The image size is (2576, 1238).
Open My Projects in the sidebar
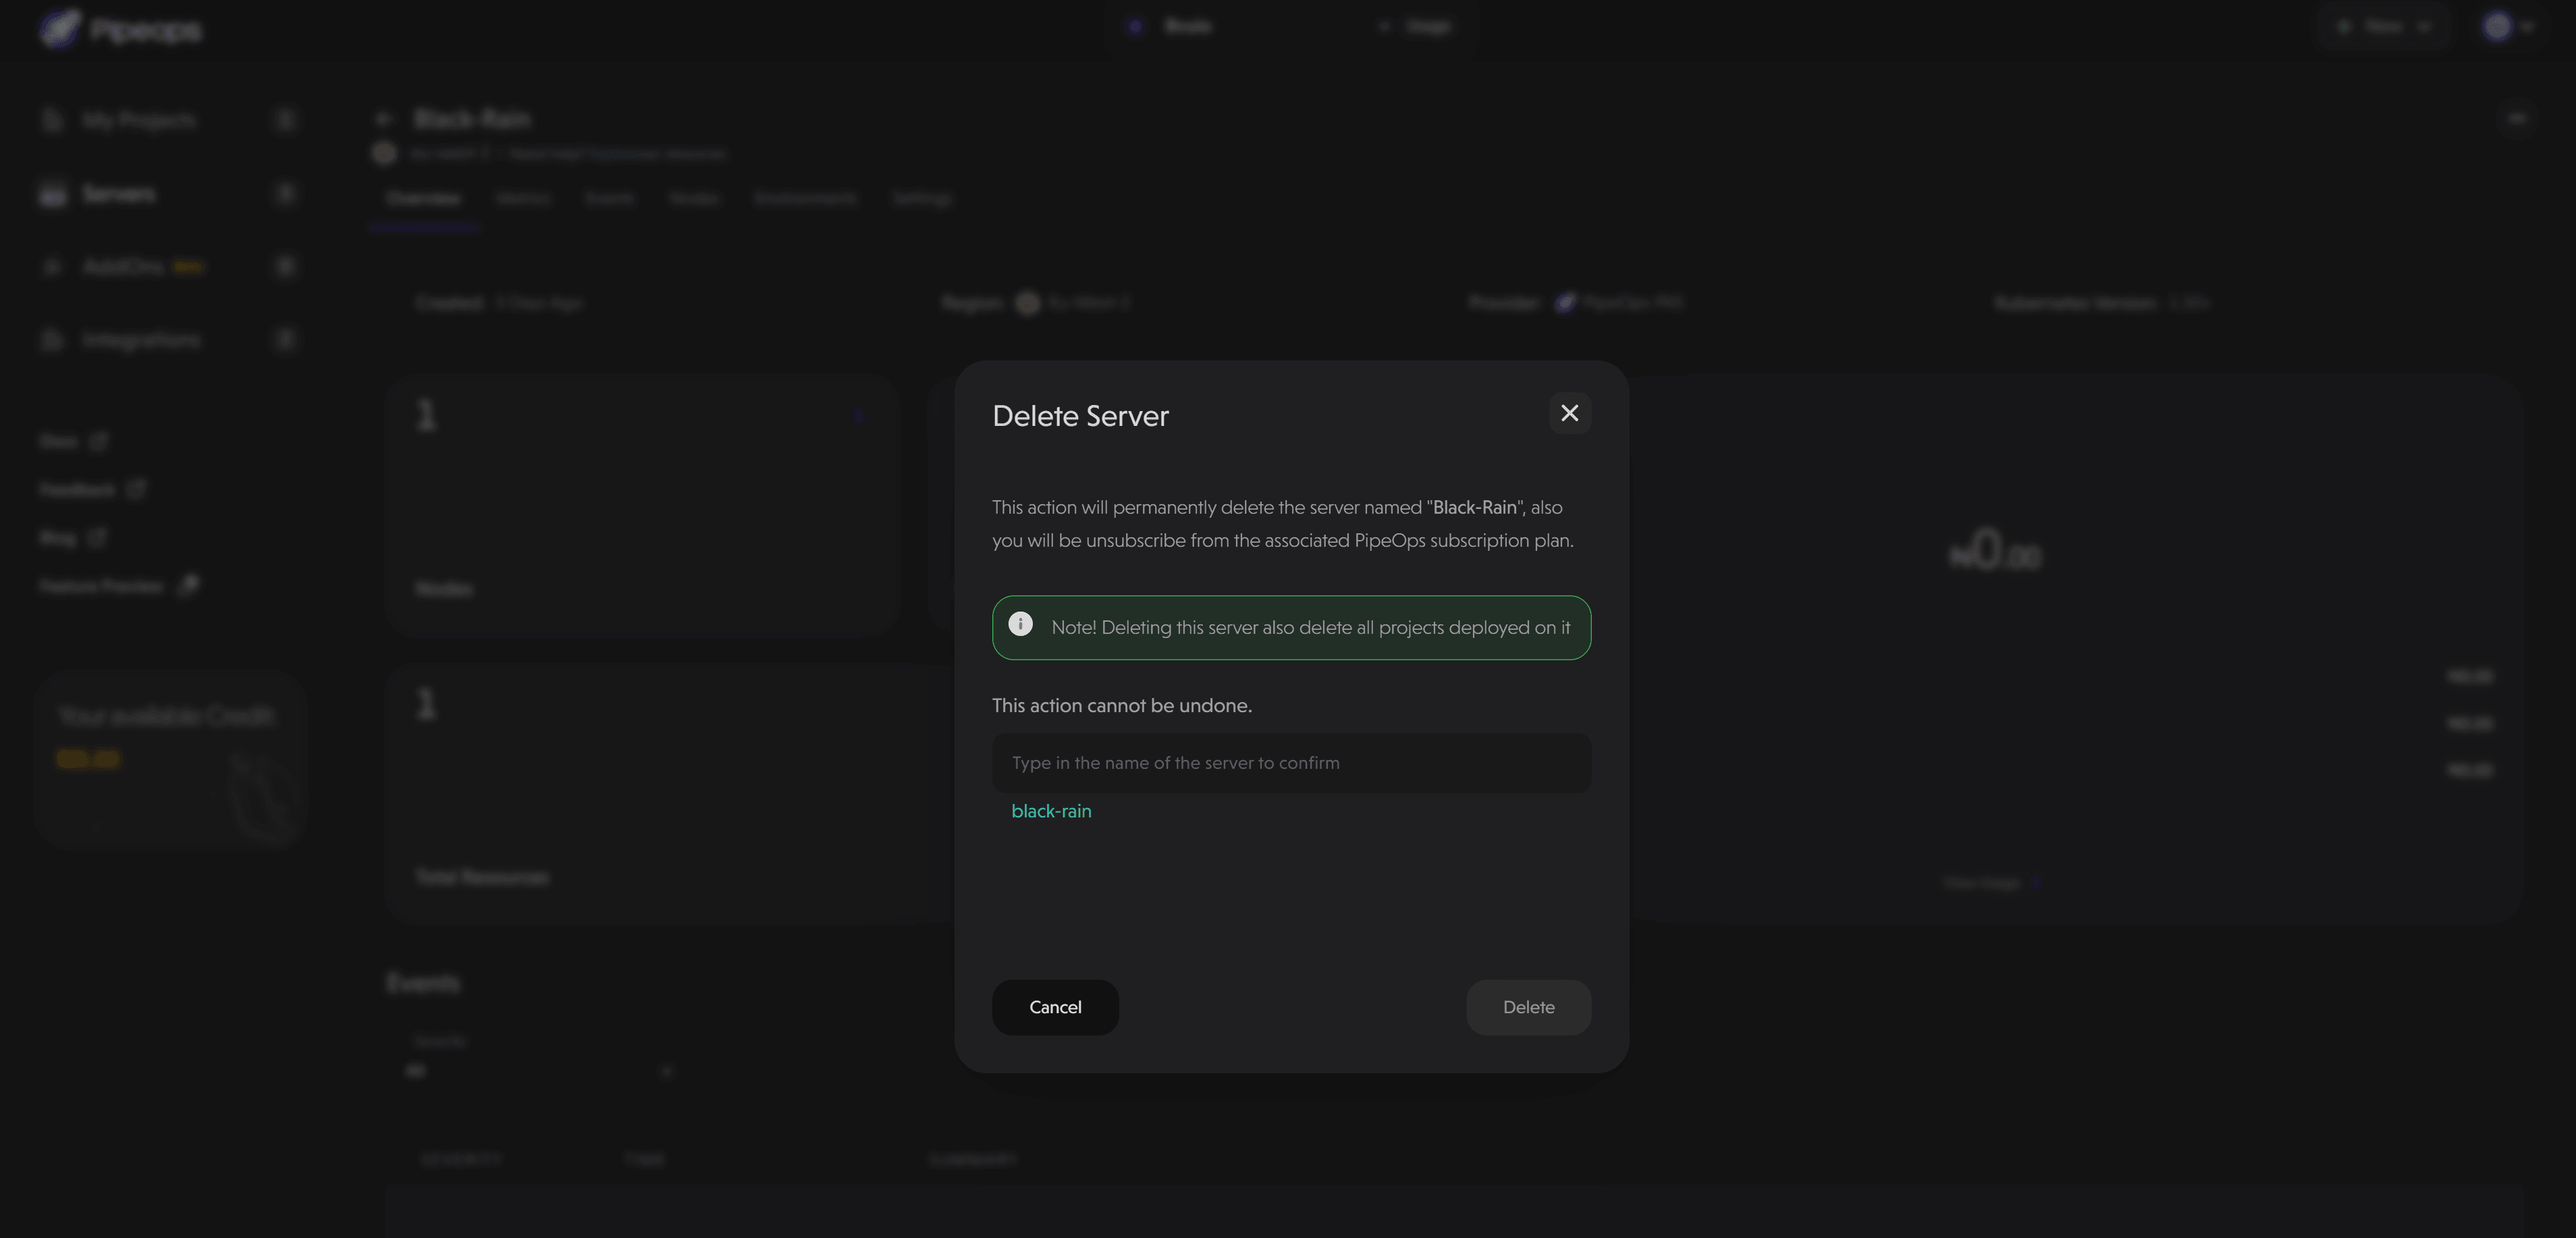point(168,120)
